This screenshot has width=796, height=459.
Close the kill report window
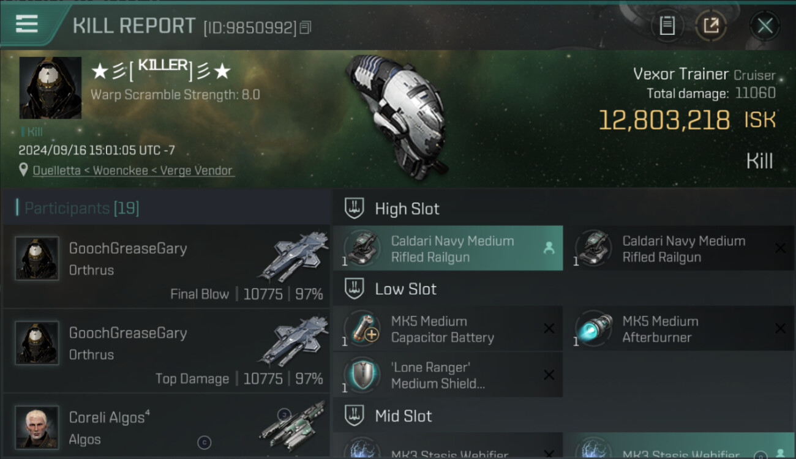pos(765,26)
